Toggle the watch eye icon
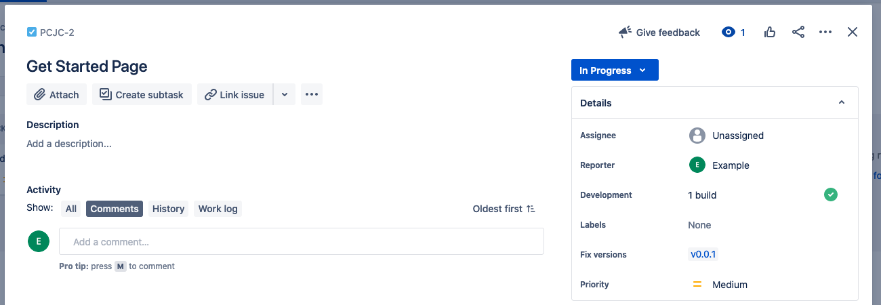This screenshot has height=305, width=881. (x=729, y=32)
